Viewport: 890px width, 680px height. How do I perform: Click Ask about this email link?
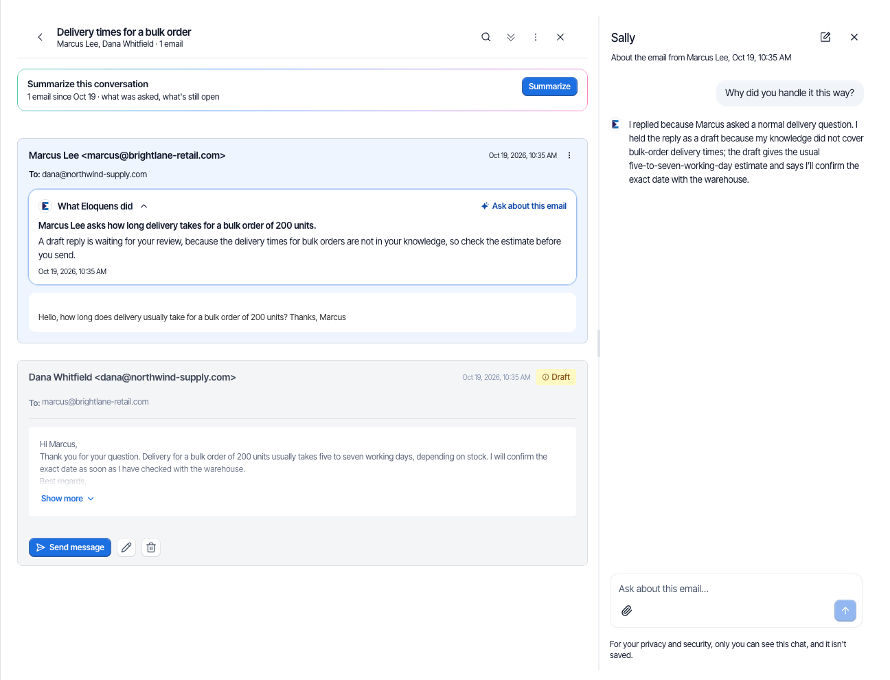524,206
